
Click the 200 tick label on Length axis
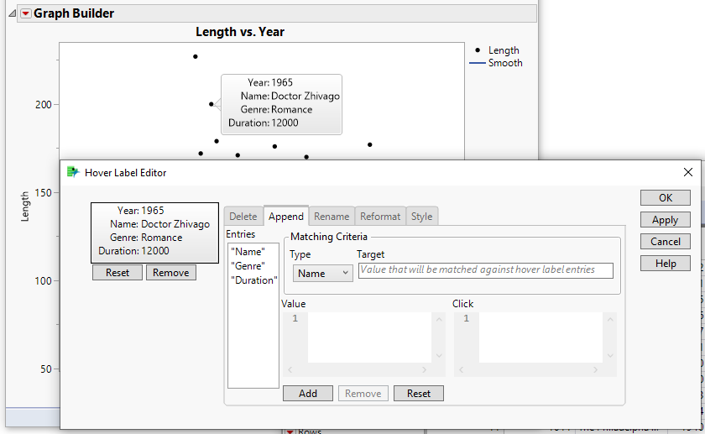click(x=44, y=105)
